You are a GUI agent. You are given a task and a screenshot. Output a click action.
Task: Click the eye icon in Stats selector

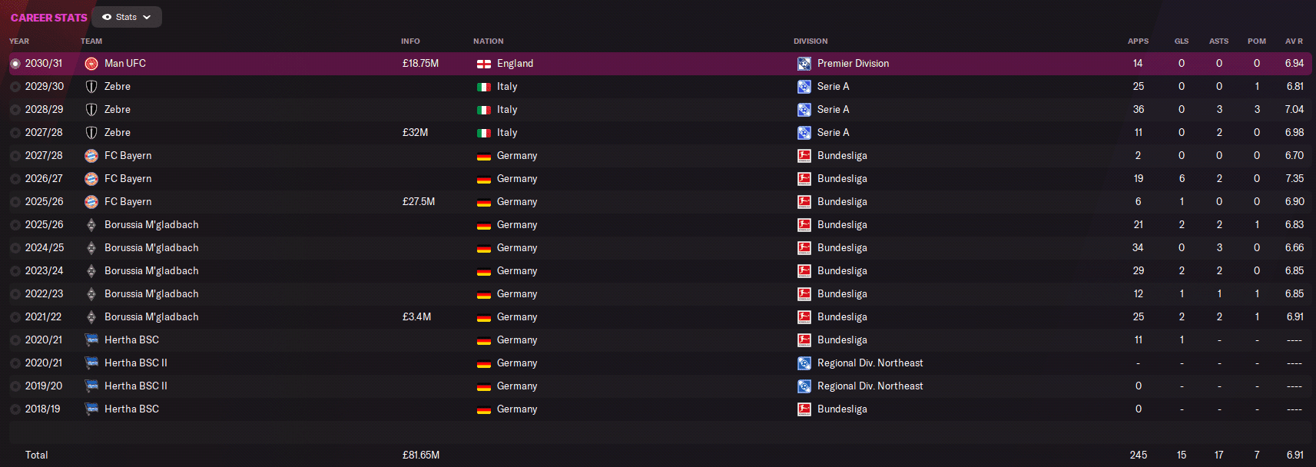point(107,17)
